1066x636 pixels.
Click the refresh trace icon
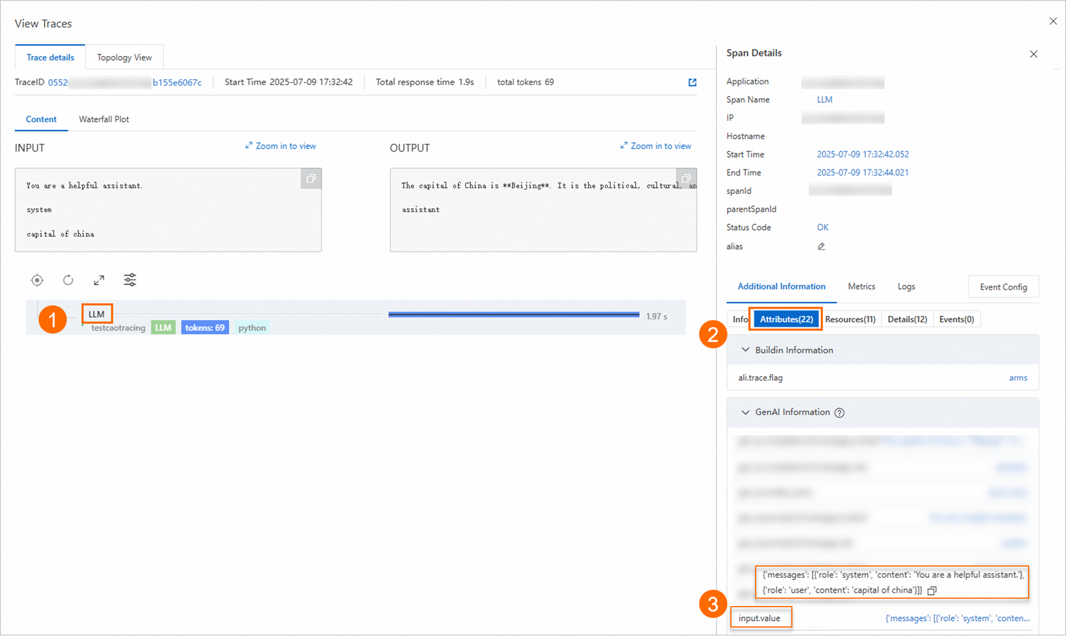(68, 280)
